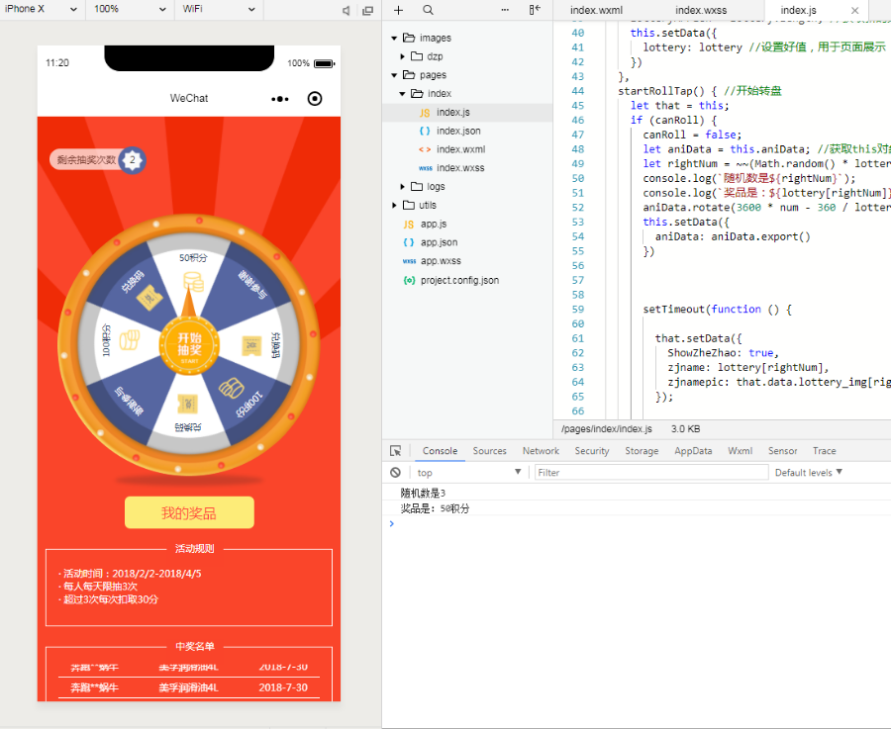The height and width of the screenshot is (729, 891).
Task: Select the index.js editor tab
Action: [798, 10]
